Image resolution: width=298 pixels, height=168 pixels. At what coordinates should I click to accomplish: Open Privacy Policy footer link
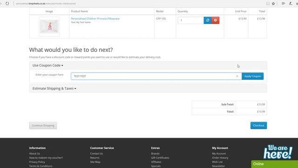click(37, 162)
